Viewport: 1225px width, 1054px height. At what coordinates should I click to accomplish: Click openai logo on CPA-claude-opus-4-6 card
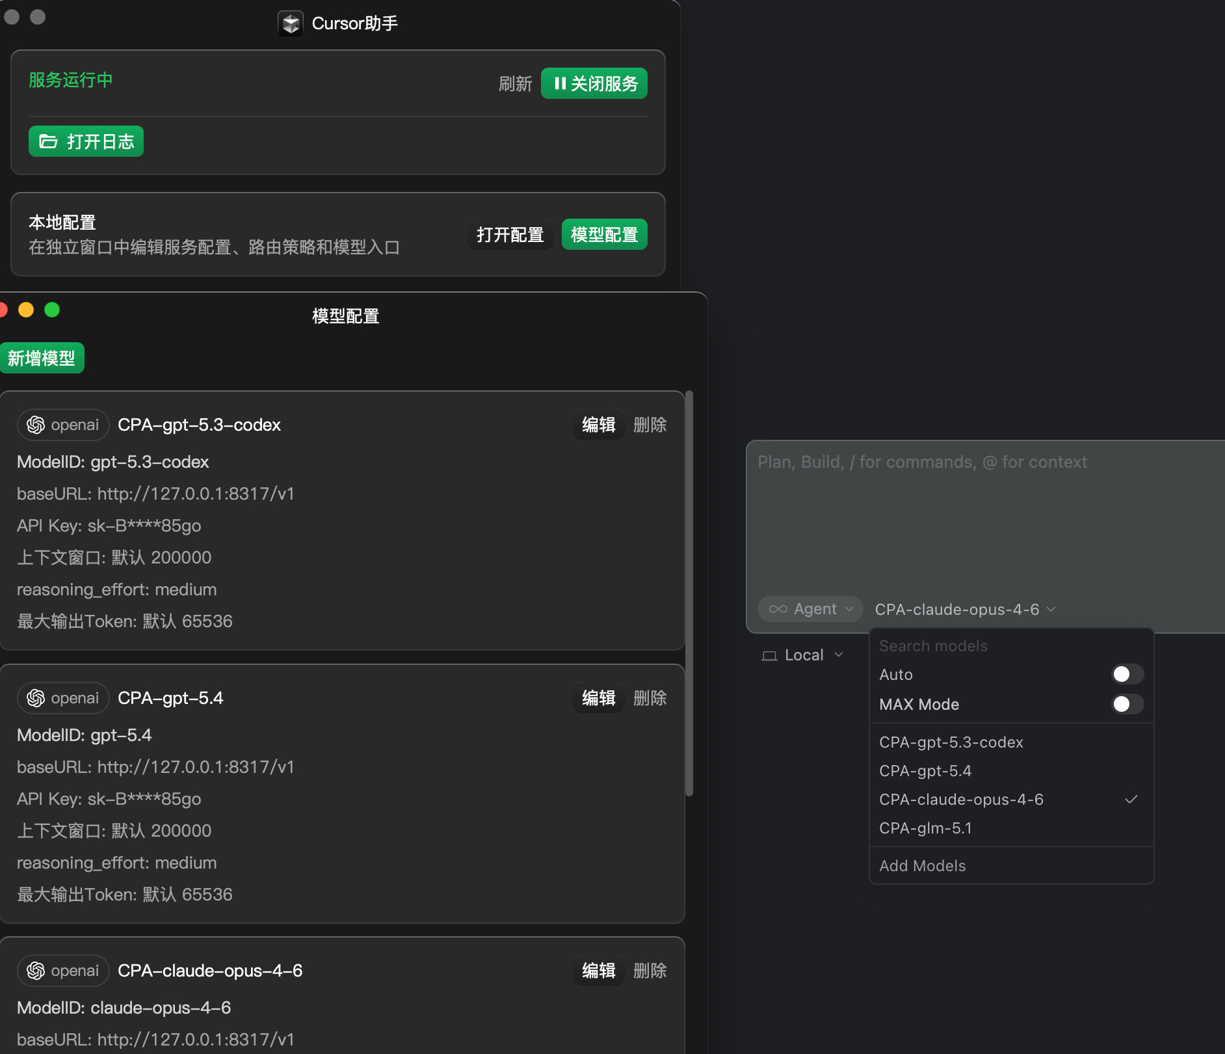coord(36,971)
